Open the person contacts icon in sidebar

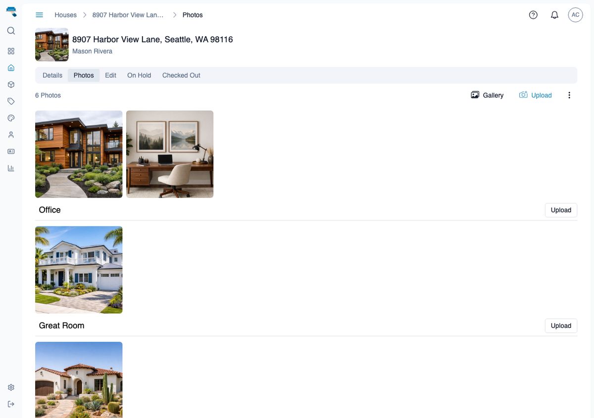[11, 135]
